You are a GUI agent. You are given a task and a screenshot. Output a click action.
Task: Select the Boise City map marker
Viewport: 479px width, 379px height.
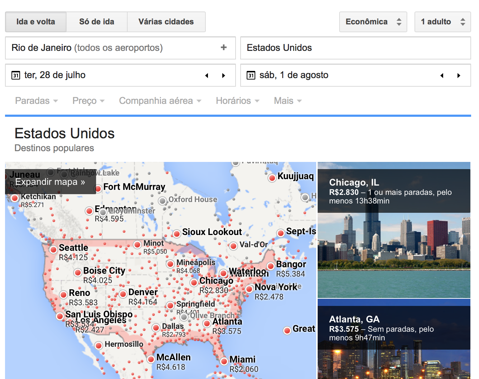pos(78,273)
